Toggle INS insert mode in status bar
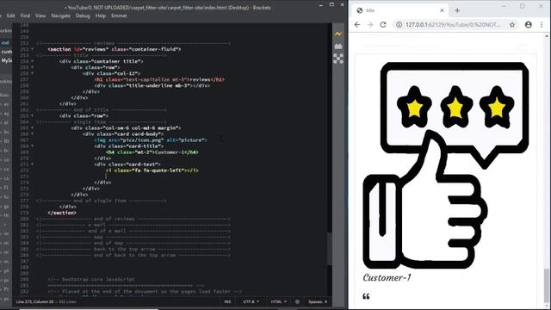 (x=227, y=301)
